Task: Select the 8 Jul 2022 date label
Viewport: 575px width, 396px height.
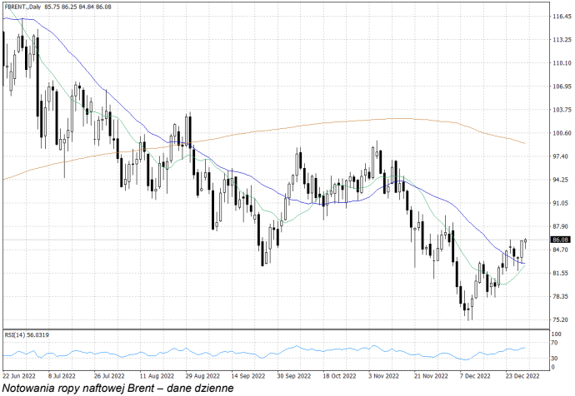Action: [x=64, y=375]
